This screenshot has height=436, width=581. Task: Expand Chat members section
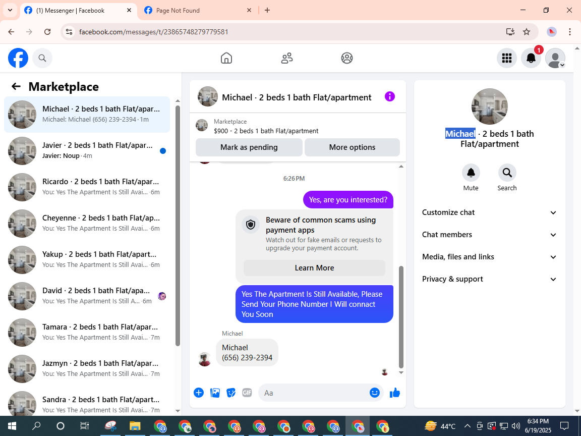click(x=490, y=235)
